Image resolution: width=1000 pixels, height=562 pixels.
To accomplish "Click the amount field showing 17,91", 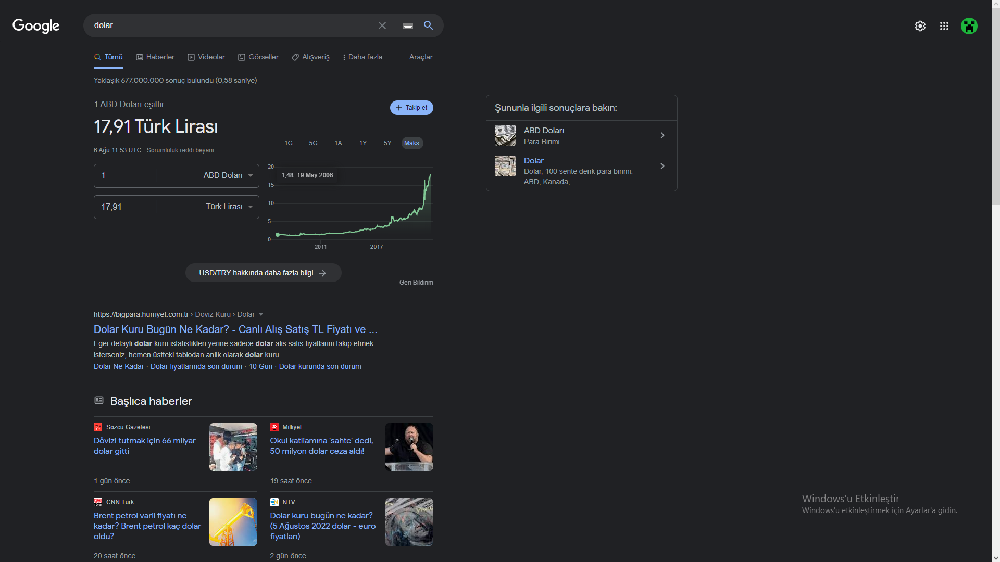I will [148, 207].
